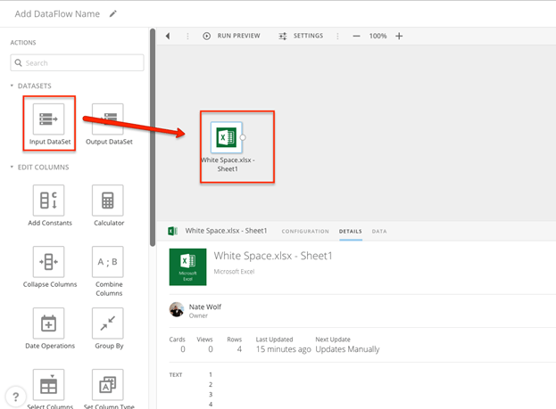
Task: Collapse the EDIT COLUMNS section
Action: [12, 167]
